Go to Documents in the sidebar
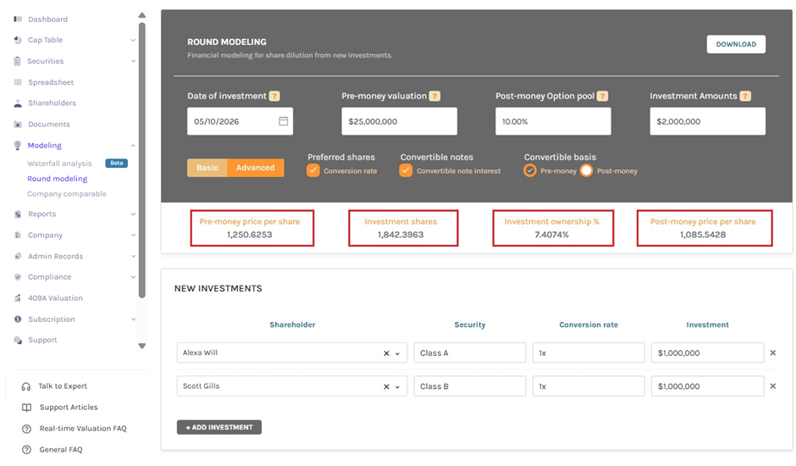This screenshot has width=796, height=466. 49,124
